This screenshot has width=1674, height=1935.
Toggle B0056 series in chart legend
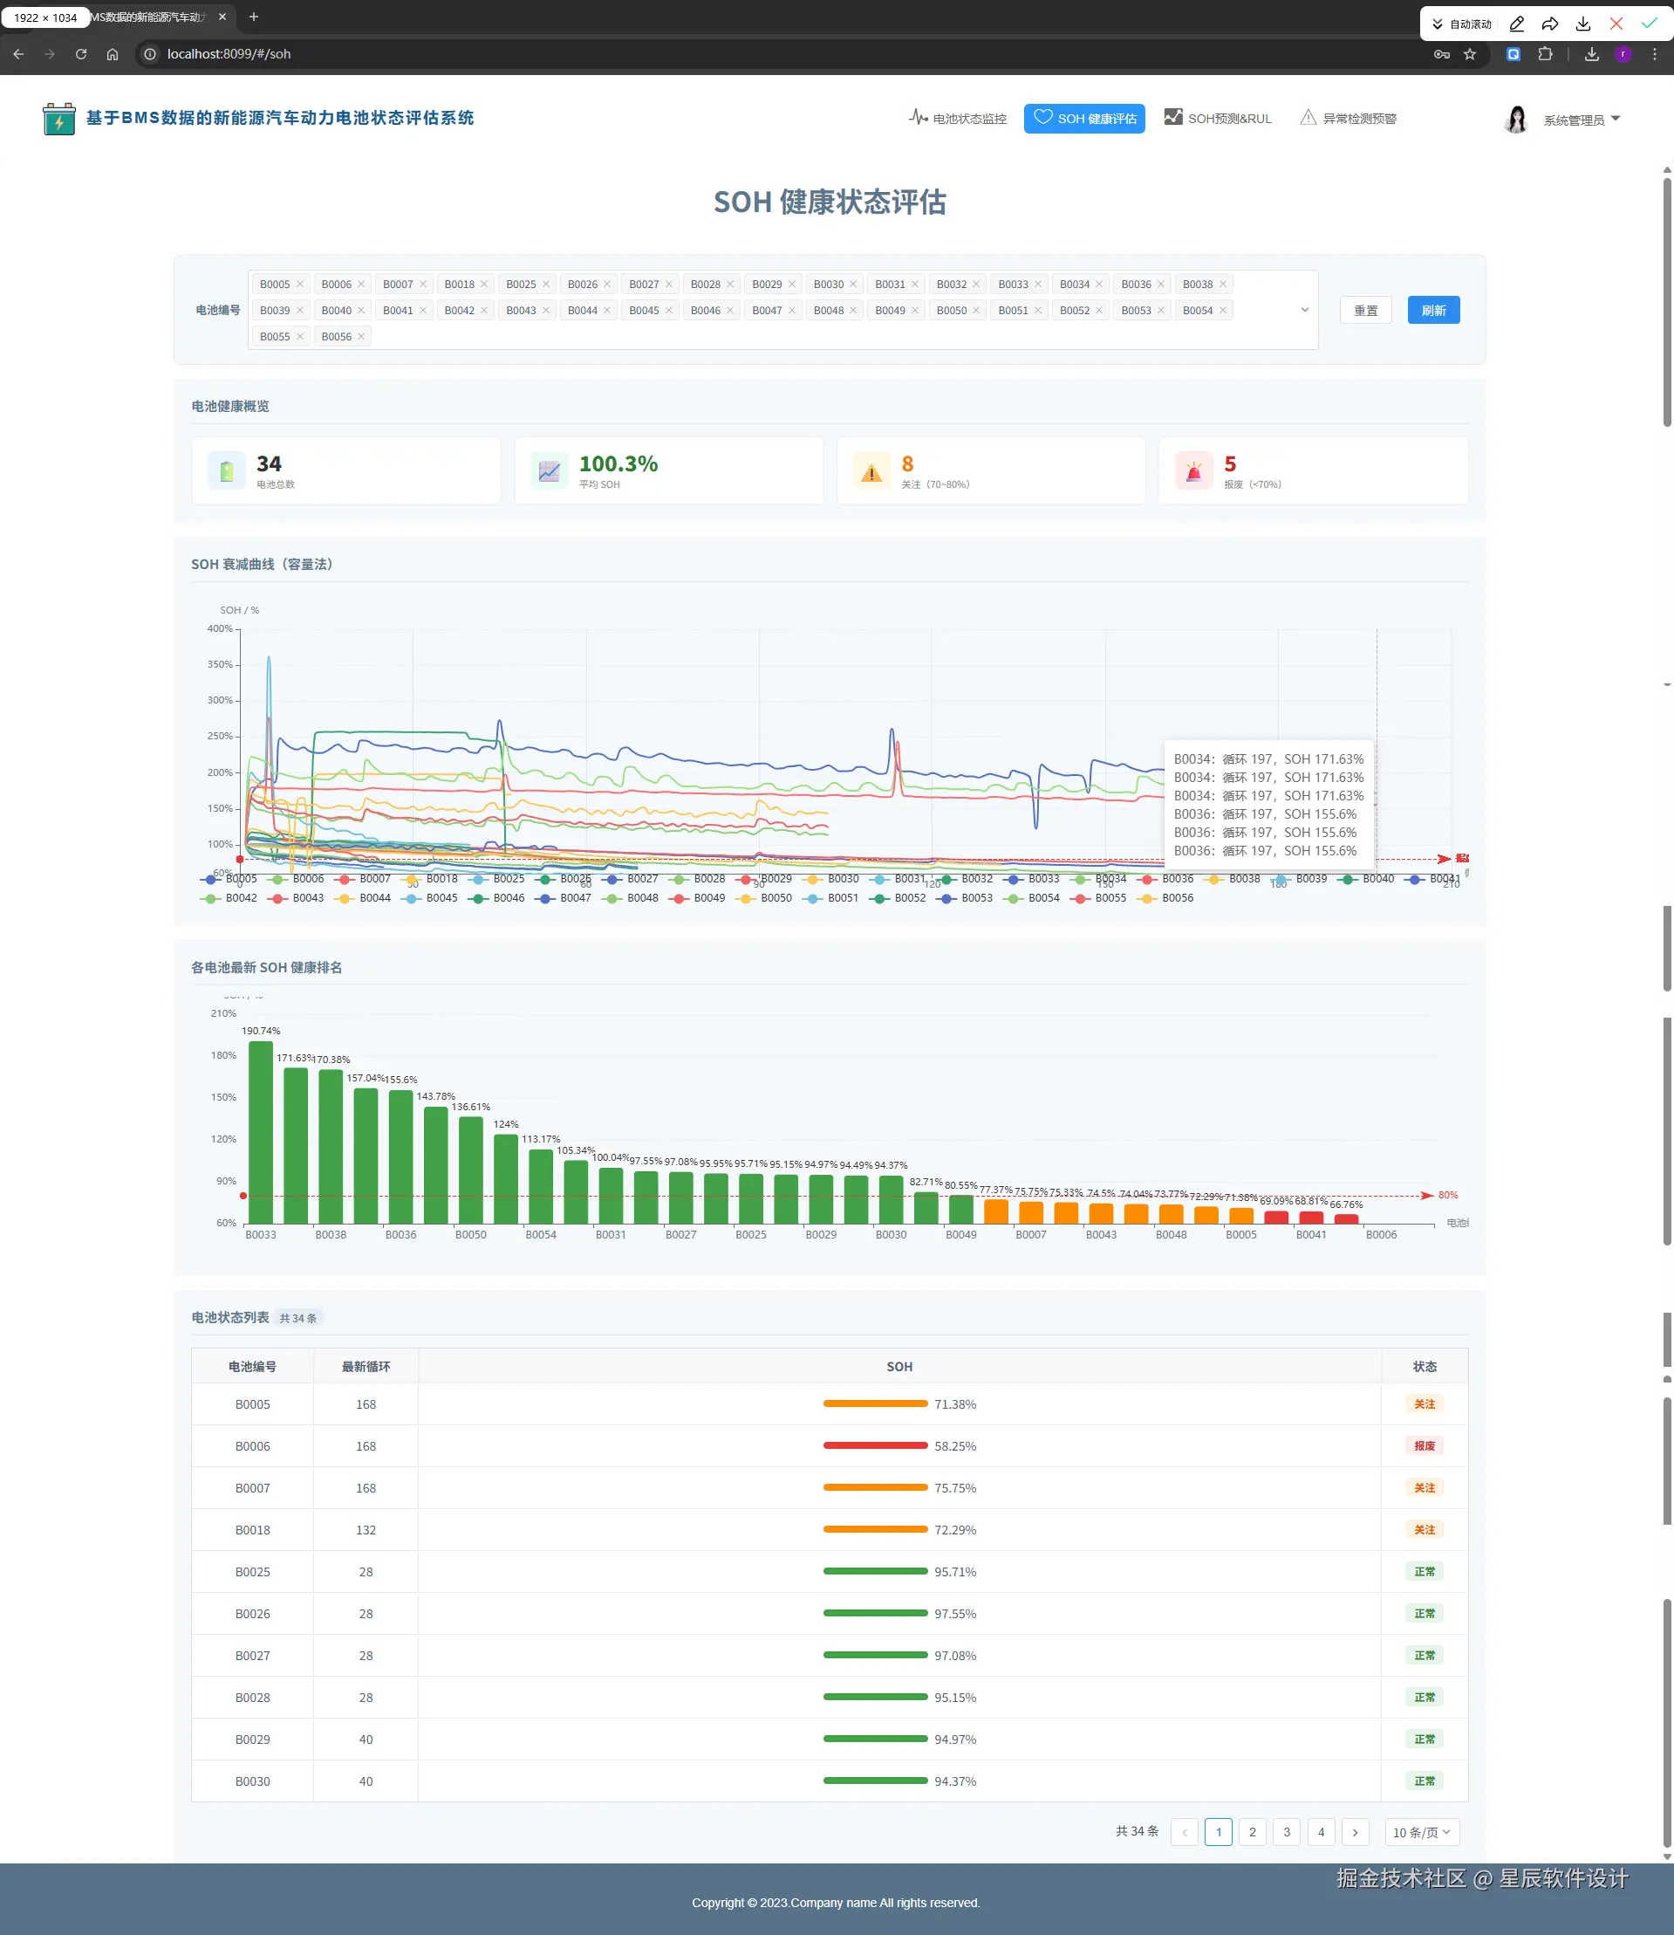1165,898
